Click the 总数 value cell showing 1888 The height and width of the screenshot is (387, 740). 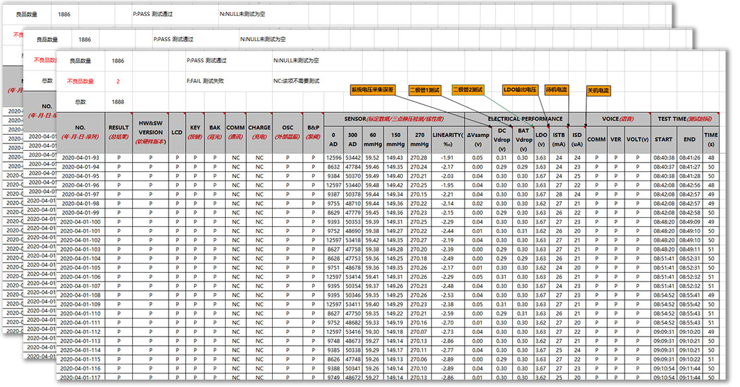click(118, 102)
